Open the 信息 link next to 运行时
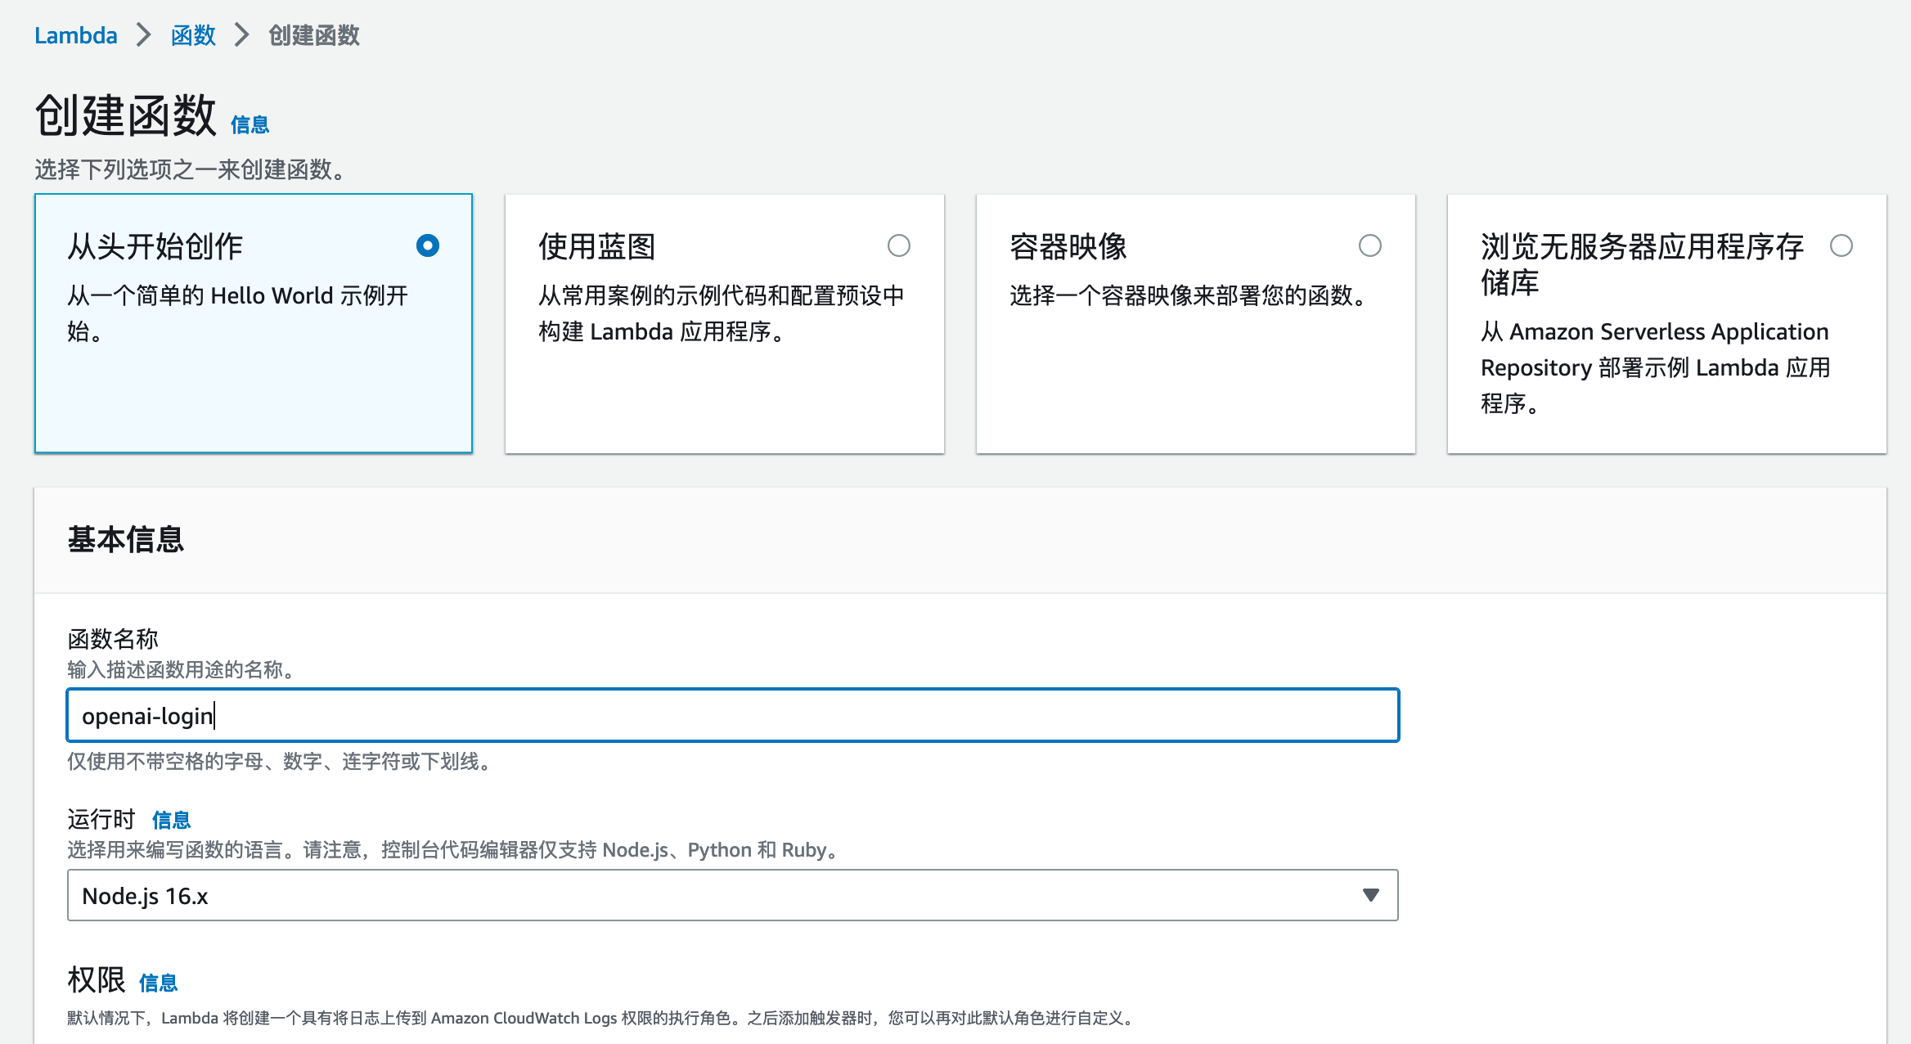Image resolution: width=1911 pixels, height=1044 pixels. tap(171, 820)
